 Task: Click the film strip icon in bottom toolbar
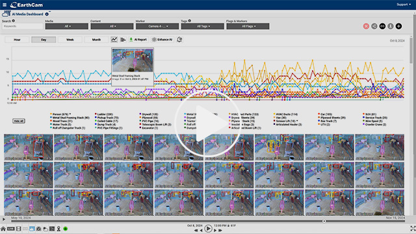tap(19, 229)
